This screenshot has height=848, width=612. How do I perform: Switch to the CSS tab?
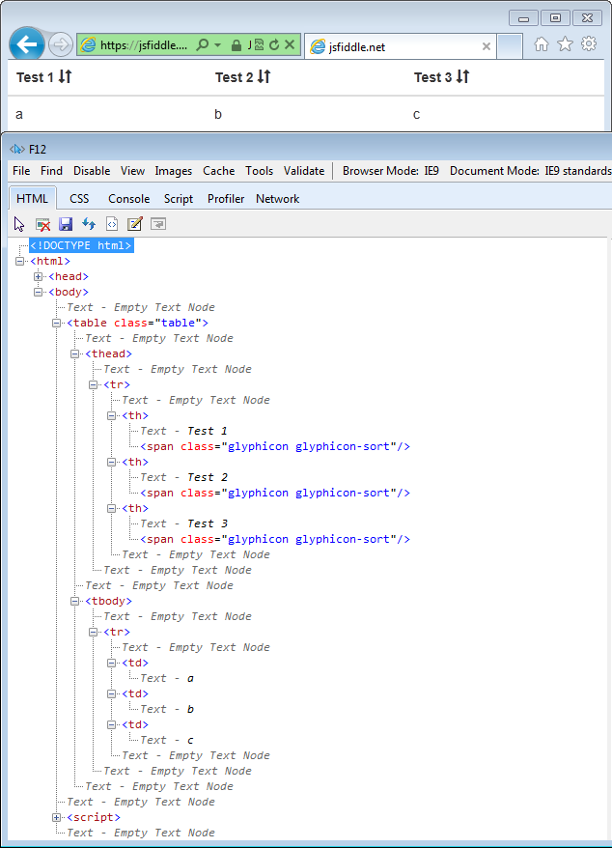pyautogui.click(x=79, y=199)
